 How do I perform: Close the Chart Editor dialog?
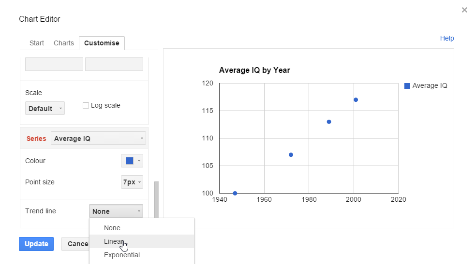(x=464, y=10)
